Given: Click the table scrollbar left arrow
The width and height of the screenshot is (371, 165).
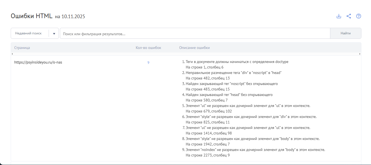Looking at the screenshot, I should pos(12,54).
